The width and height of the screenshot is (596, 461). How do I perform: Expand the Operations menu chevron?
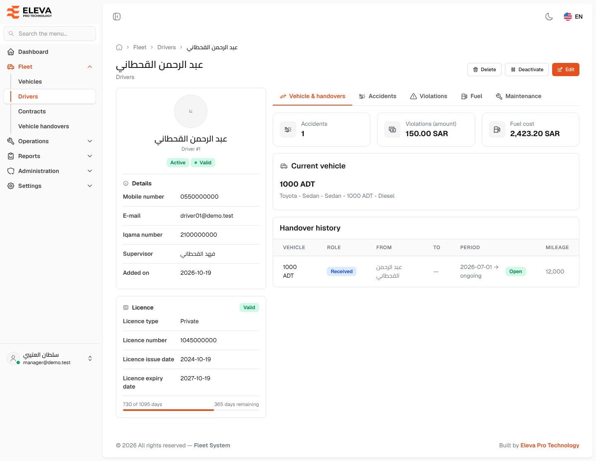point(90,141)
